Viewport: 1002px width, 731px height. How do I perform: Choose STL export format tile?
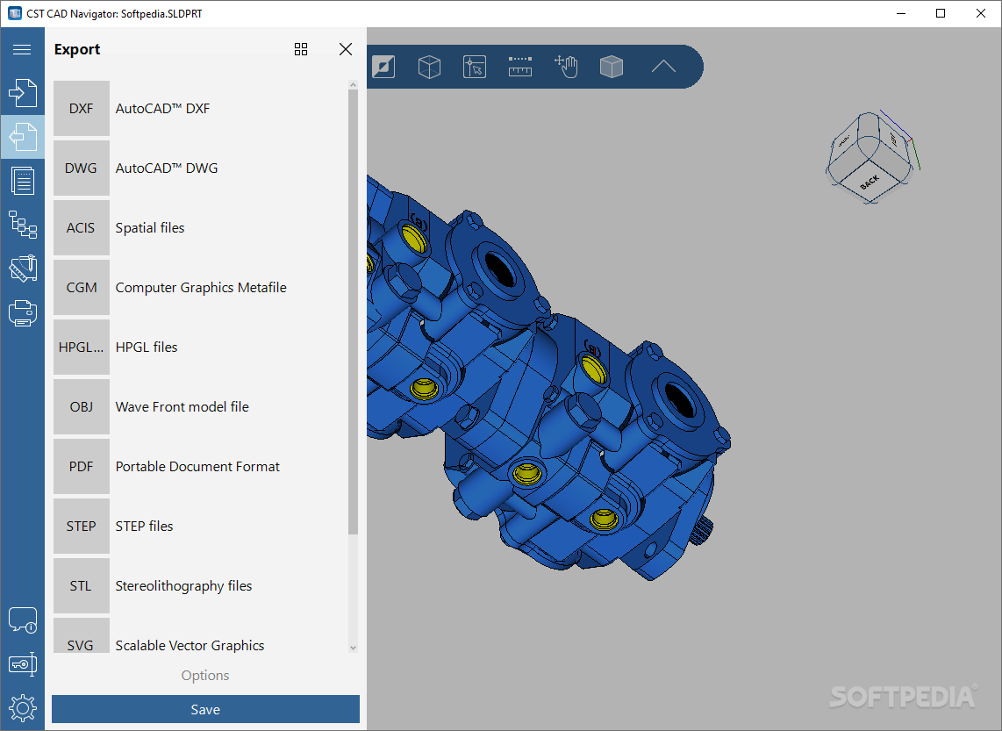(81, 586)
